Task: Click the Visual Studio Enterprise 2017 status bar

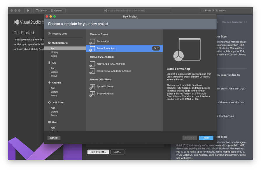Action: (137, 10)
